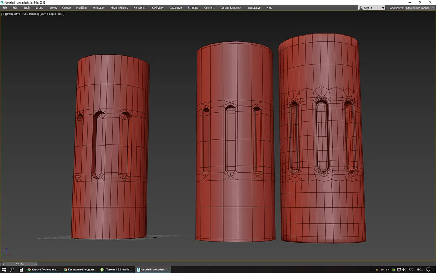
Task: Open the Workspaces Alt Menu and Toolbar dropdown
Action: [419, 8]
